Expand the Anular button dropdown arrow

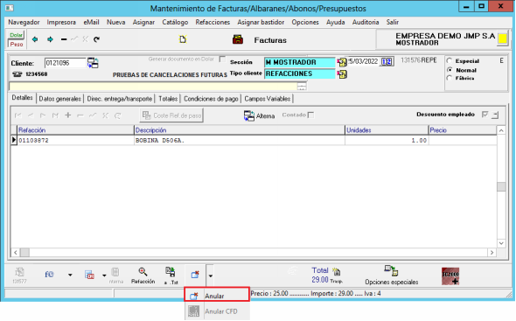(210, 276)
